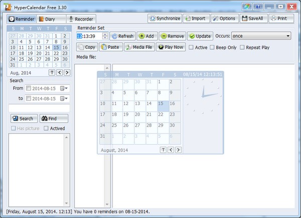Click search results scrollbar down arrow
Screen dimensions: 301x218
coord(66,203)
